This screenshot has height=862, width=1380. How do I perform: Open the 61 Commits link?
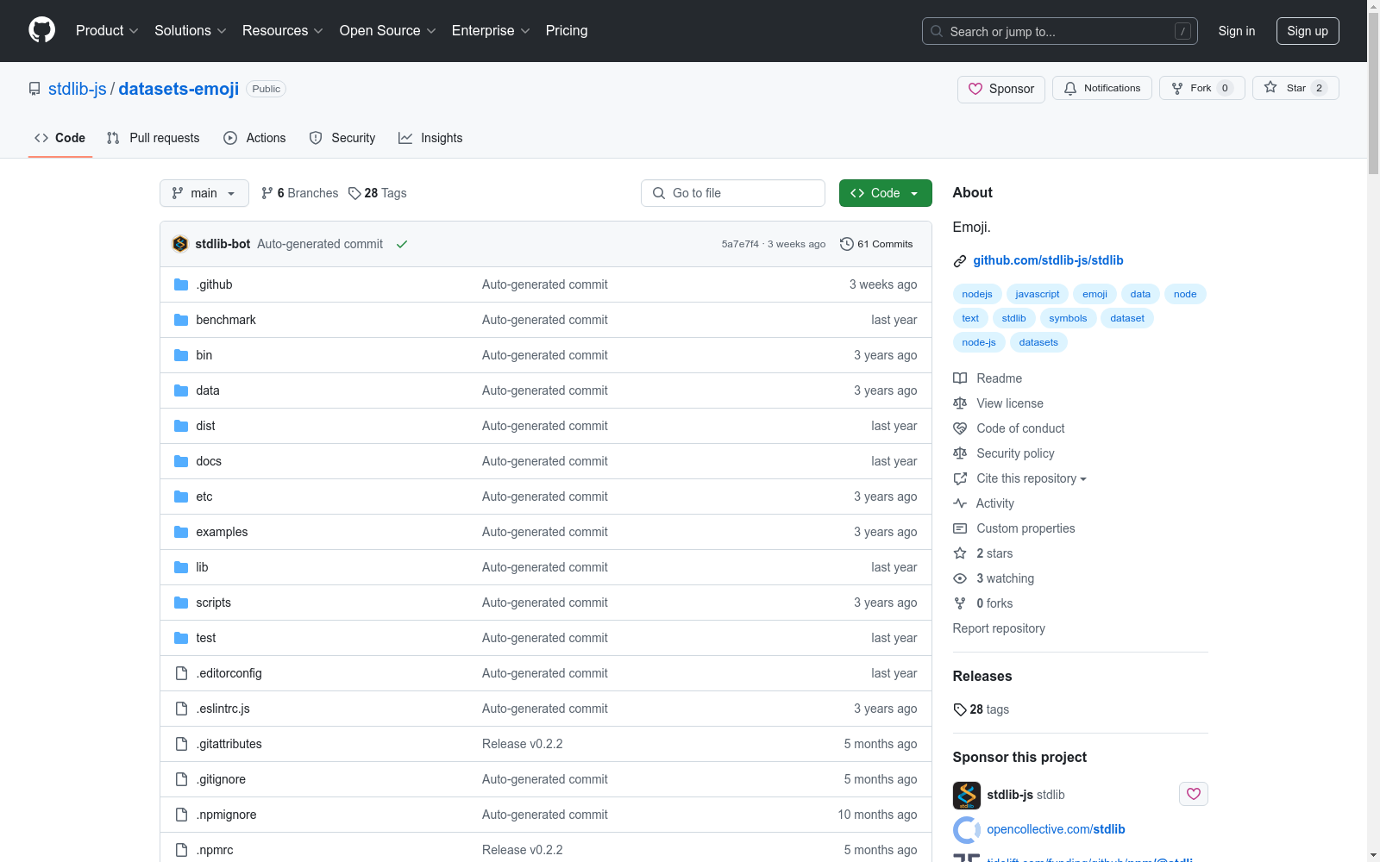(x=876, y=244)
